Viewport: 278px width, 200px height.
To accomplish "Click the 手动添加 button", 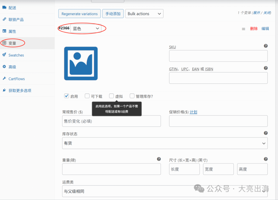I will (113, 14).
